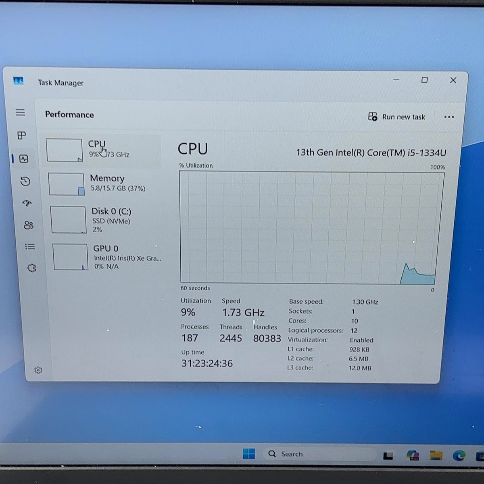Open the Windows Start button
This screenshot has width=484, height=484.
(249, 454)
